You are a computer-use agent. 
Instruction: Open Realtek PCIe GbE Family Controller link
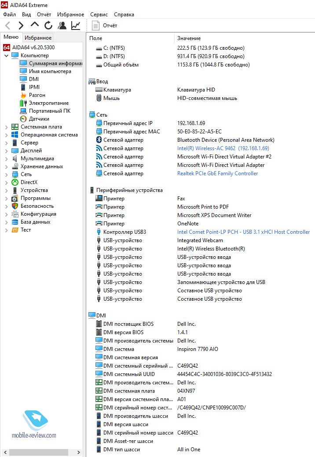click(x=217, y=173)
